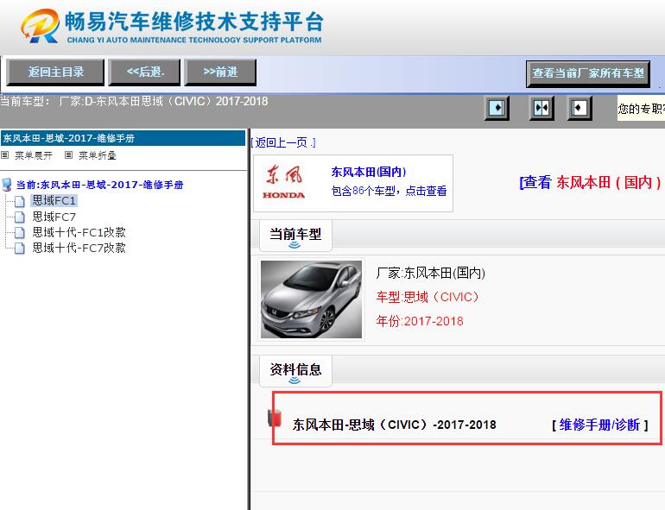Click 返回上一页 link
Screen dimensions: 665x510
click(283, 142)
